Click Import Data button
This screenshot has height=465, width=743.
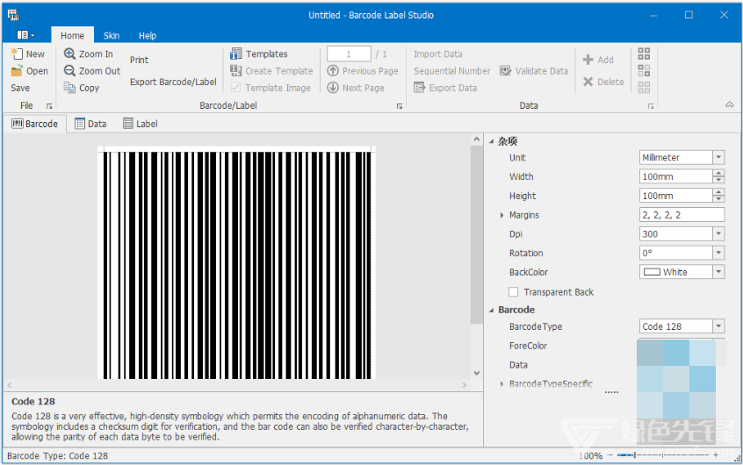pos(438,54)
